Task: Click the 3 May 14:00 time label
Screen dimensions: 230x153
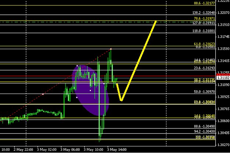Action: click(117, 150)
